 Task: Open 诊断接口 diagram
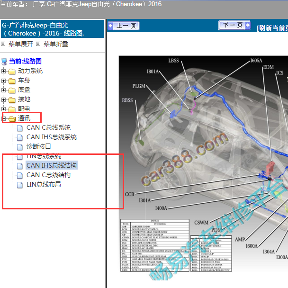pyautogui.click(x=38, y=146)
